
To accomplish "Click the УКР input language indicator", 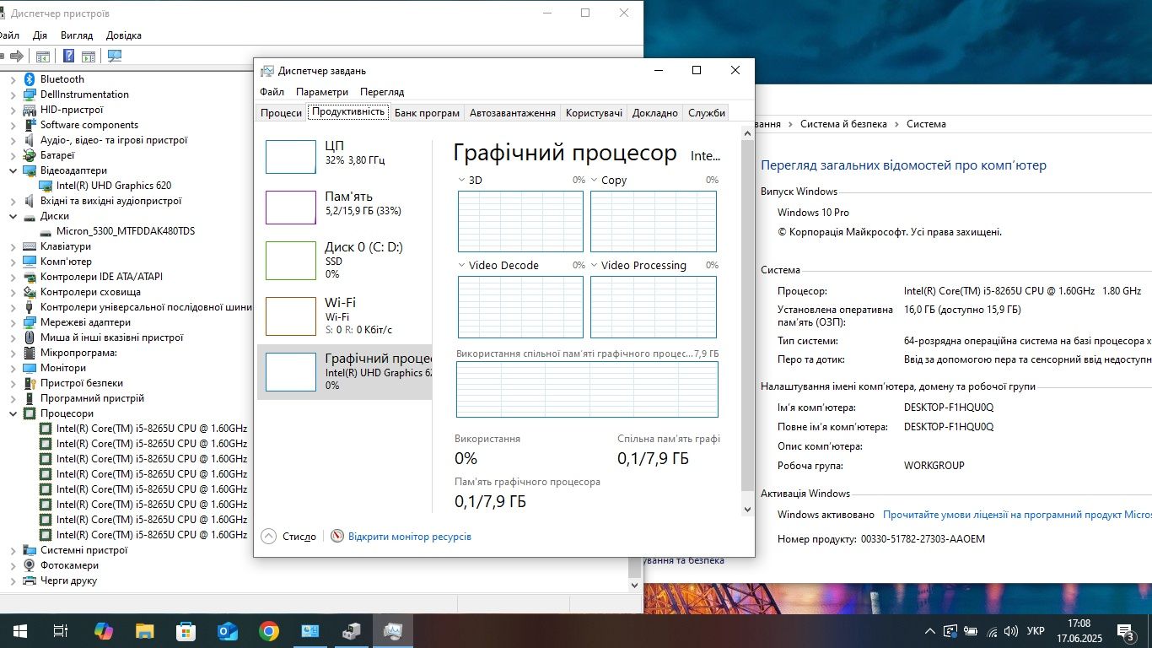I will coord(1036,631).
